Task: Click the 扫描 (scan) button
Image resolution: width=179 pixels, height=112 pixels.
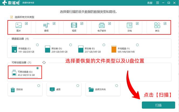Action: [159, 105]
